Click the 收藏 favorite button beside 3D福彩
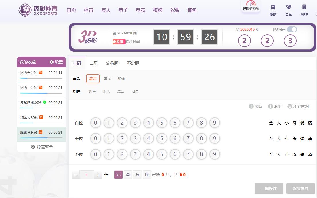Image resolution: width=317 pixels, height=198 pixels. (119, 42)
